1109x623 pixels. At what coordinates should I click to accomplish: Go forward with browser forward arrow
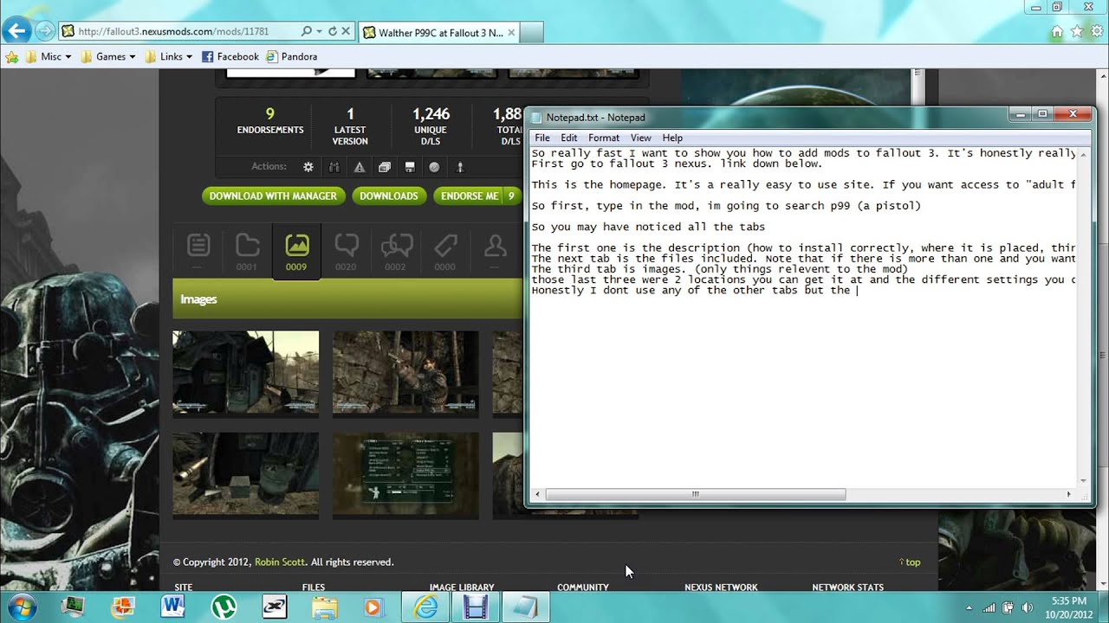click(x=44, y=31)
